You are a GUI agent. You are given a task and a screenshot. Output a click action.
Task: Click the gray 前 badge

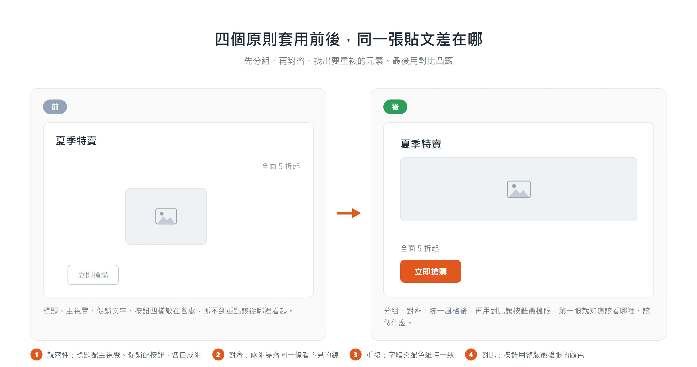(55, 107)
